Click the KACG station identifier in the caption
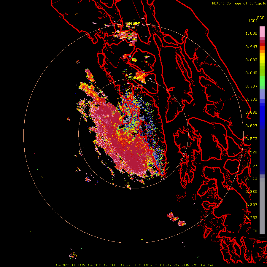The height and width of the screenshot is (267, 267). point(165,265)
